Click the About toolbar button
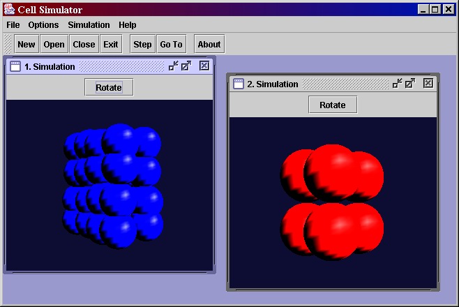 pyautogui.click(x=209, y=44)
